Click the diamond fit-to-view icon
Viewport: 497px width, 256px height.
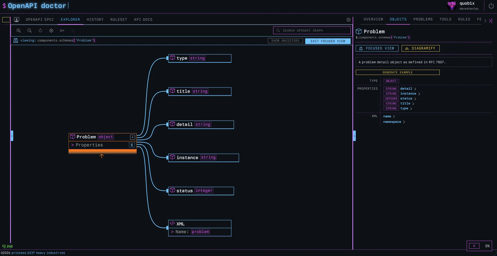(51, 31)
